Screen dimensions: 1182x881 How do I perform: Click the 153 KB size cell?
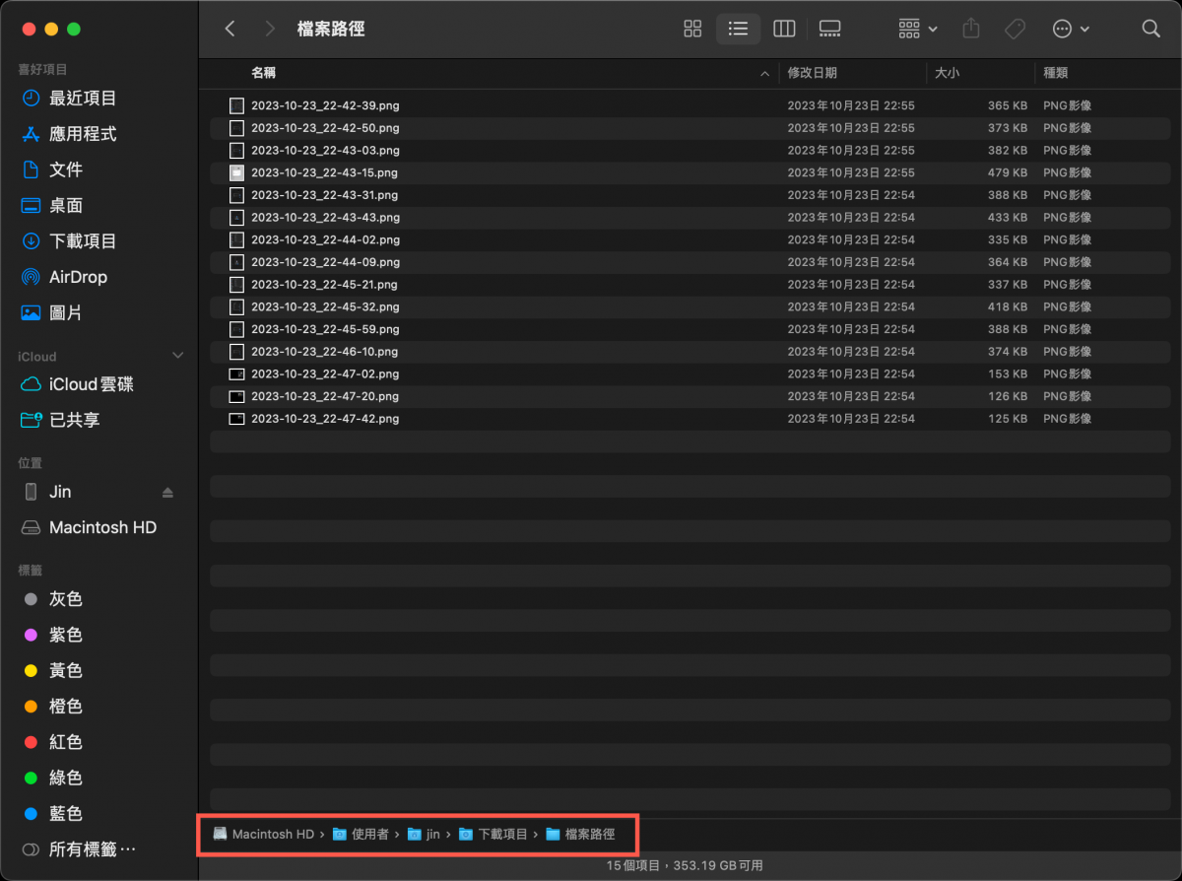1008,373
